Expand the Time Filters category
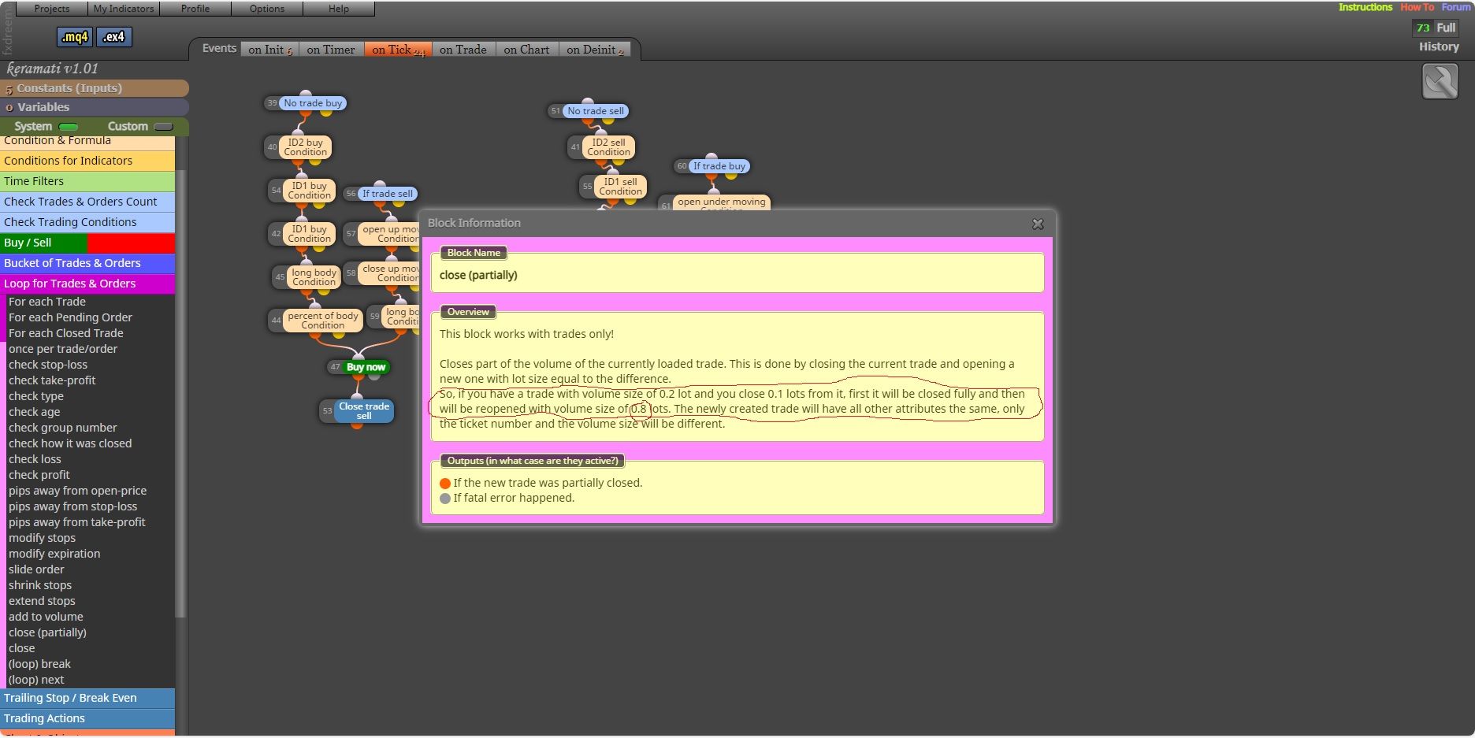The image size is (1475, 738). point(87,181)
